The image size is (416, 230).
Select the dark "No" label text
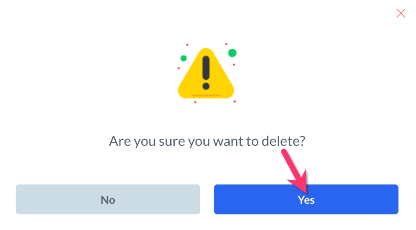pyautogui.click(x=108, y=200)
